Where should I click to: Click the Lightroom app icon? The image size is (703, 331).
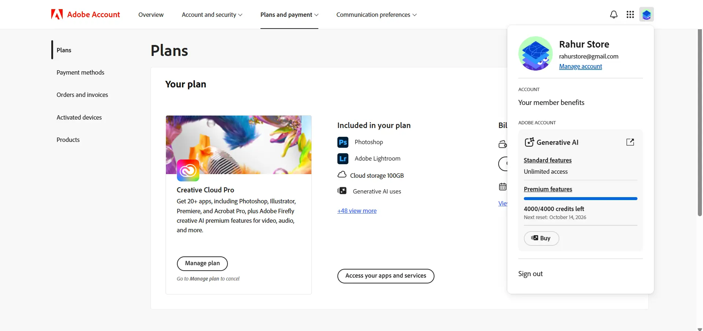[x=343, y=159]
